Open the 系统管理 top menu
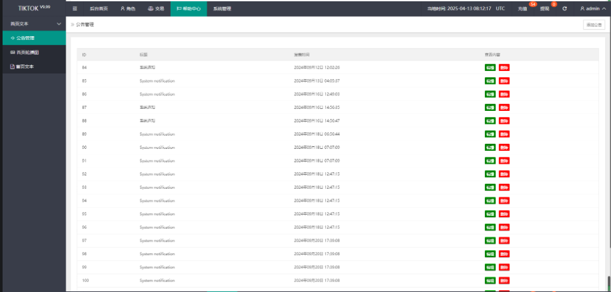611x292 pixels. tap(222, 8)
